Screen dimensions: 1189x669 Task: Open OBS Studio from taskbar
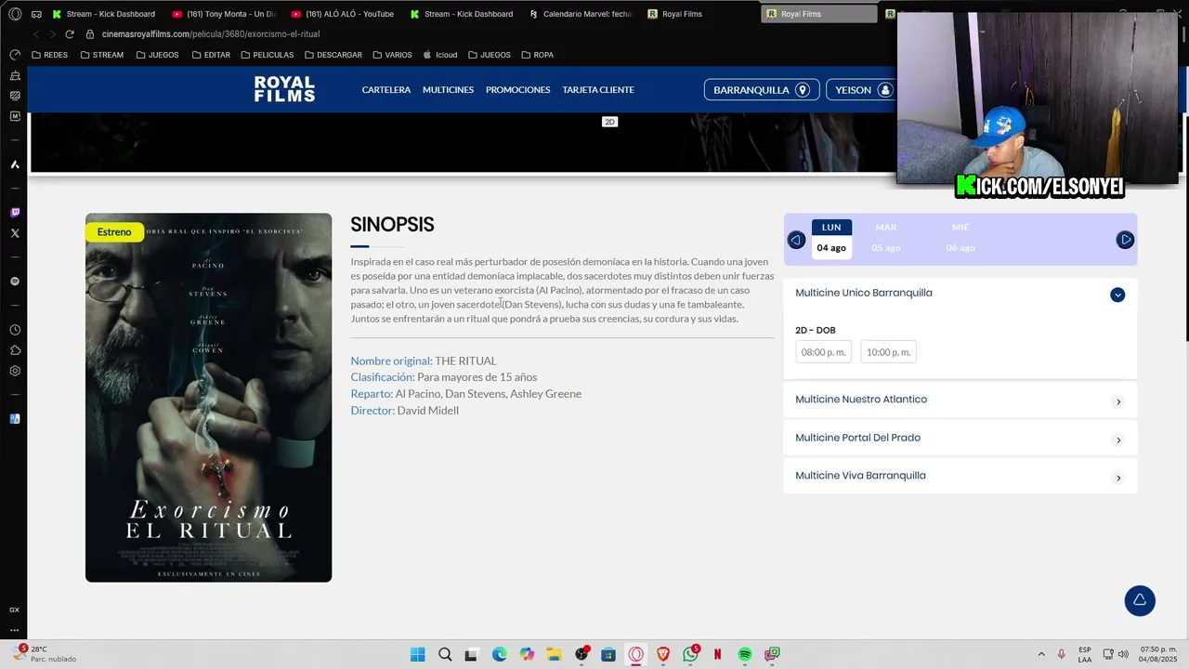[581, 654]
